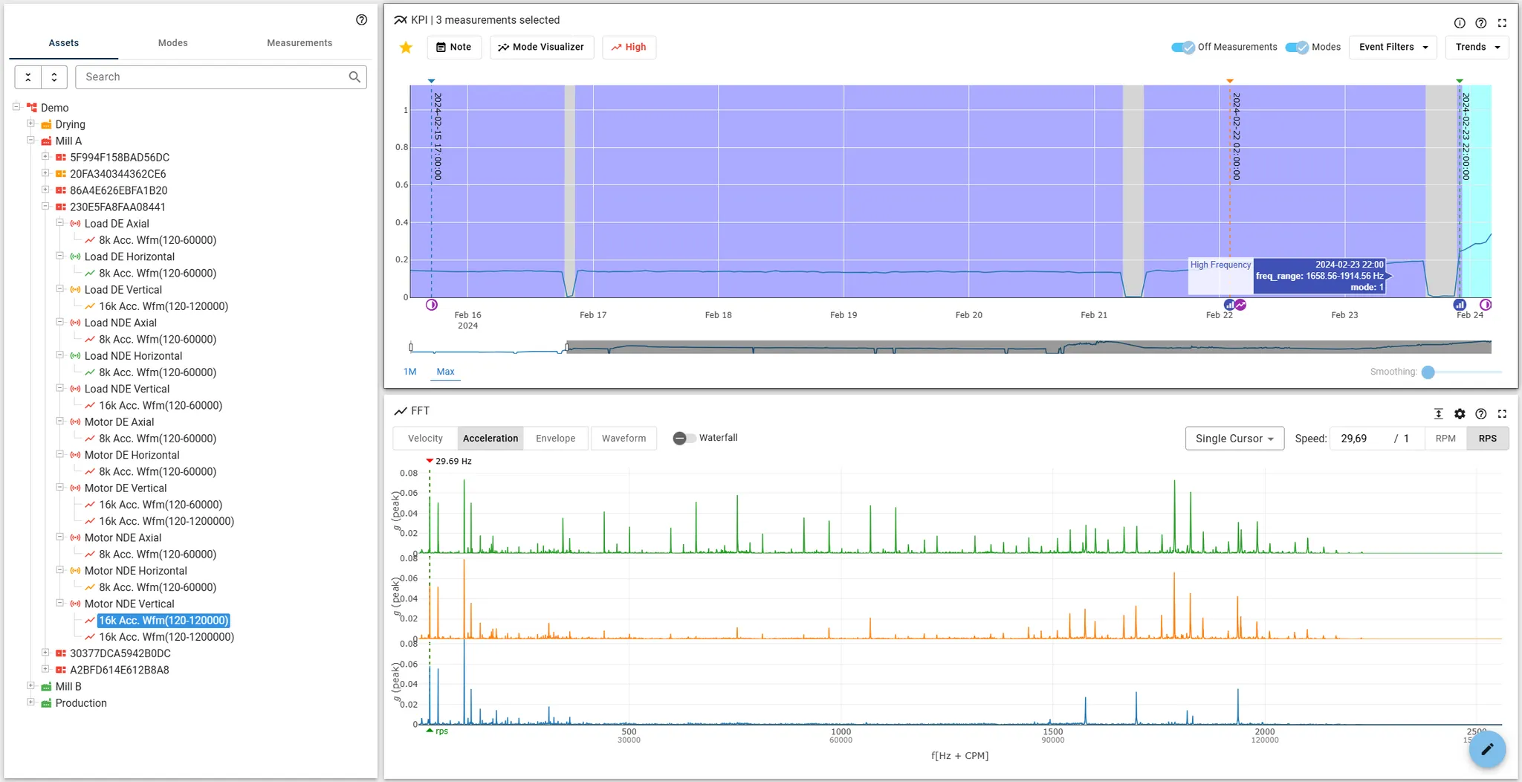Click the yellow favorite star icon
Image resolution: width=1522 pixels, height=782 pixels.
406,48
